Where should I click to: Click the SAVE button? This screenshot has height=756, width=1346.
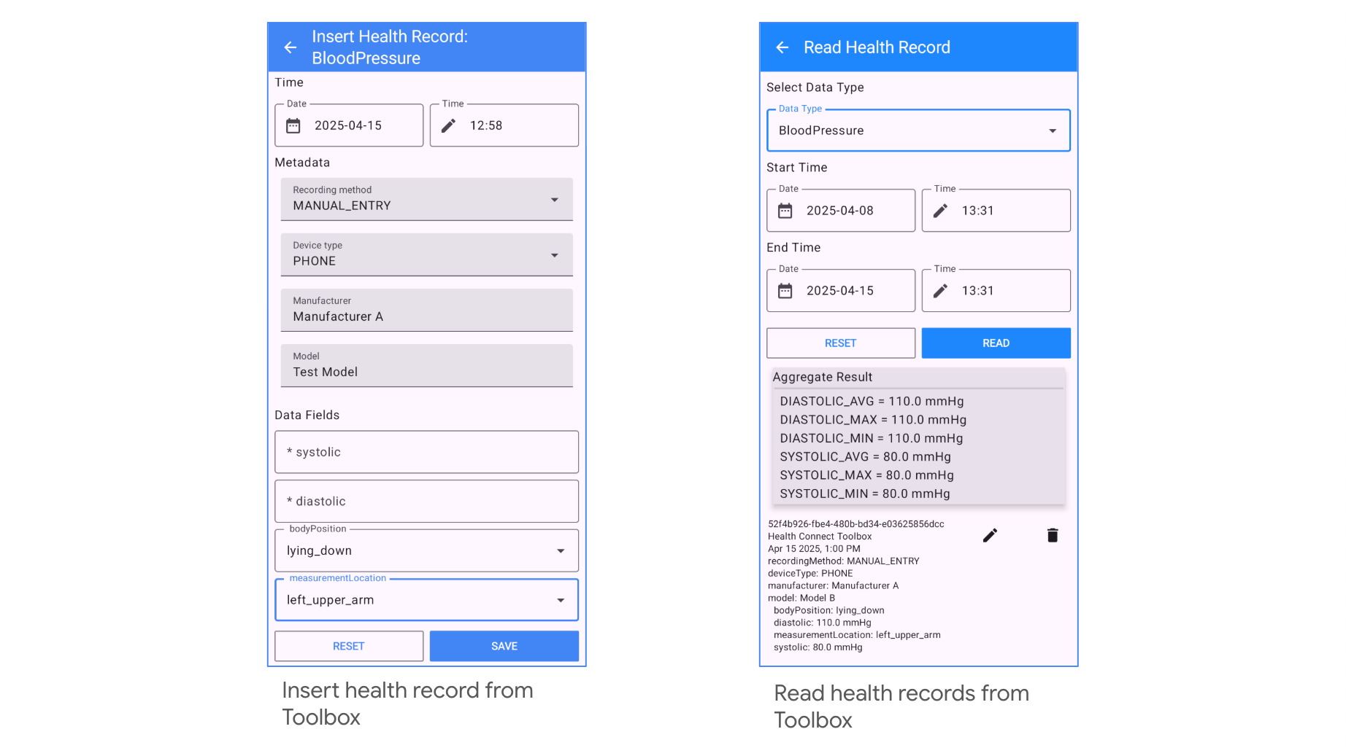tap(504, 646)
